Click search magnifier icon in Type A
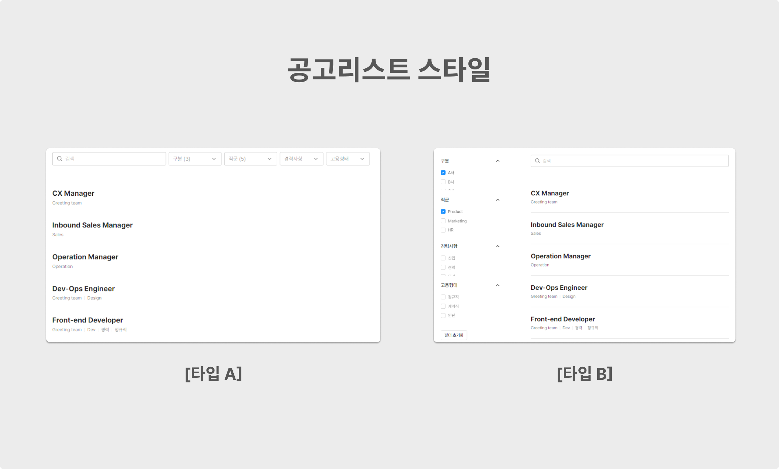 [x=59, y=159]
